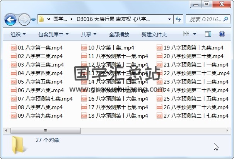Click MP4 icon of 10 八字第十集

click(x=84, y=48)
